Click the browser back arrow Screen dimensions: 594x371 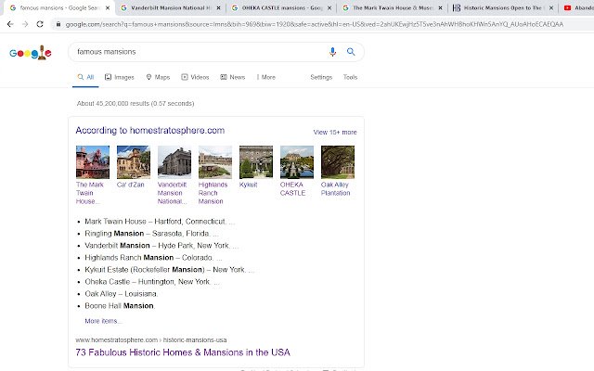click(10, 24)
